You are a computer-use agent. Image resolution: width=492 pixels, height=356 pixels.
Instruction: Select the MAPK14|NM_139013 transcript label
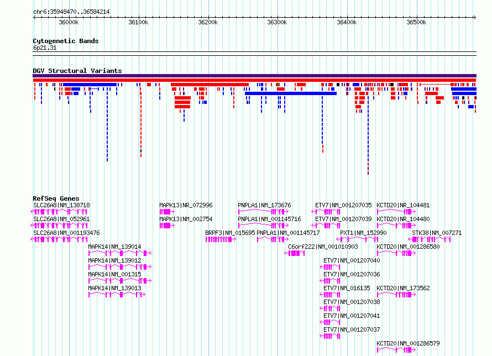coord(114,288)
